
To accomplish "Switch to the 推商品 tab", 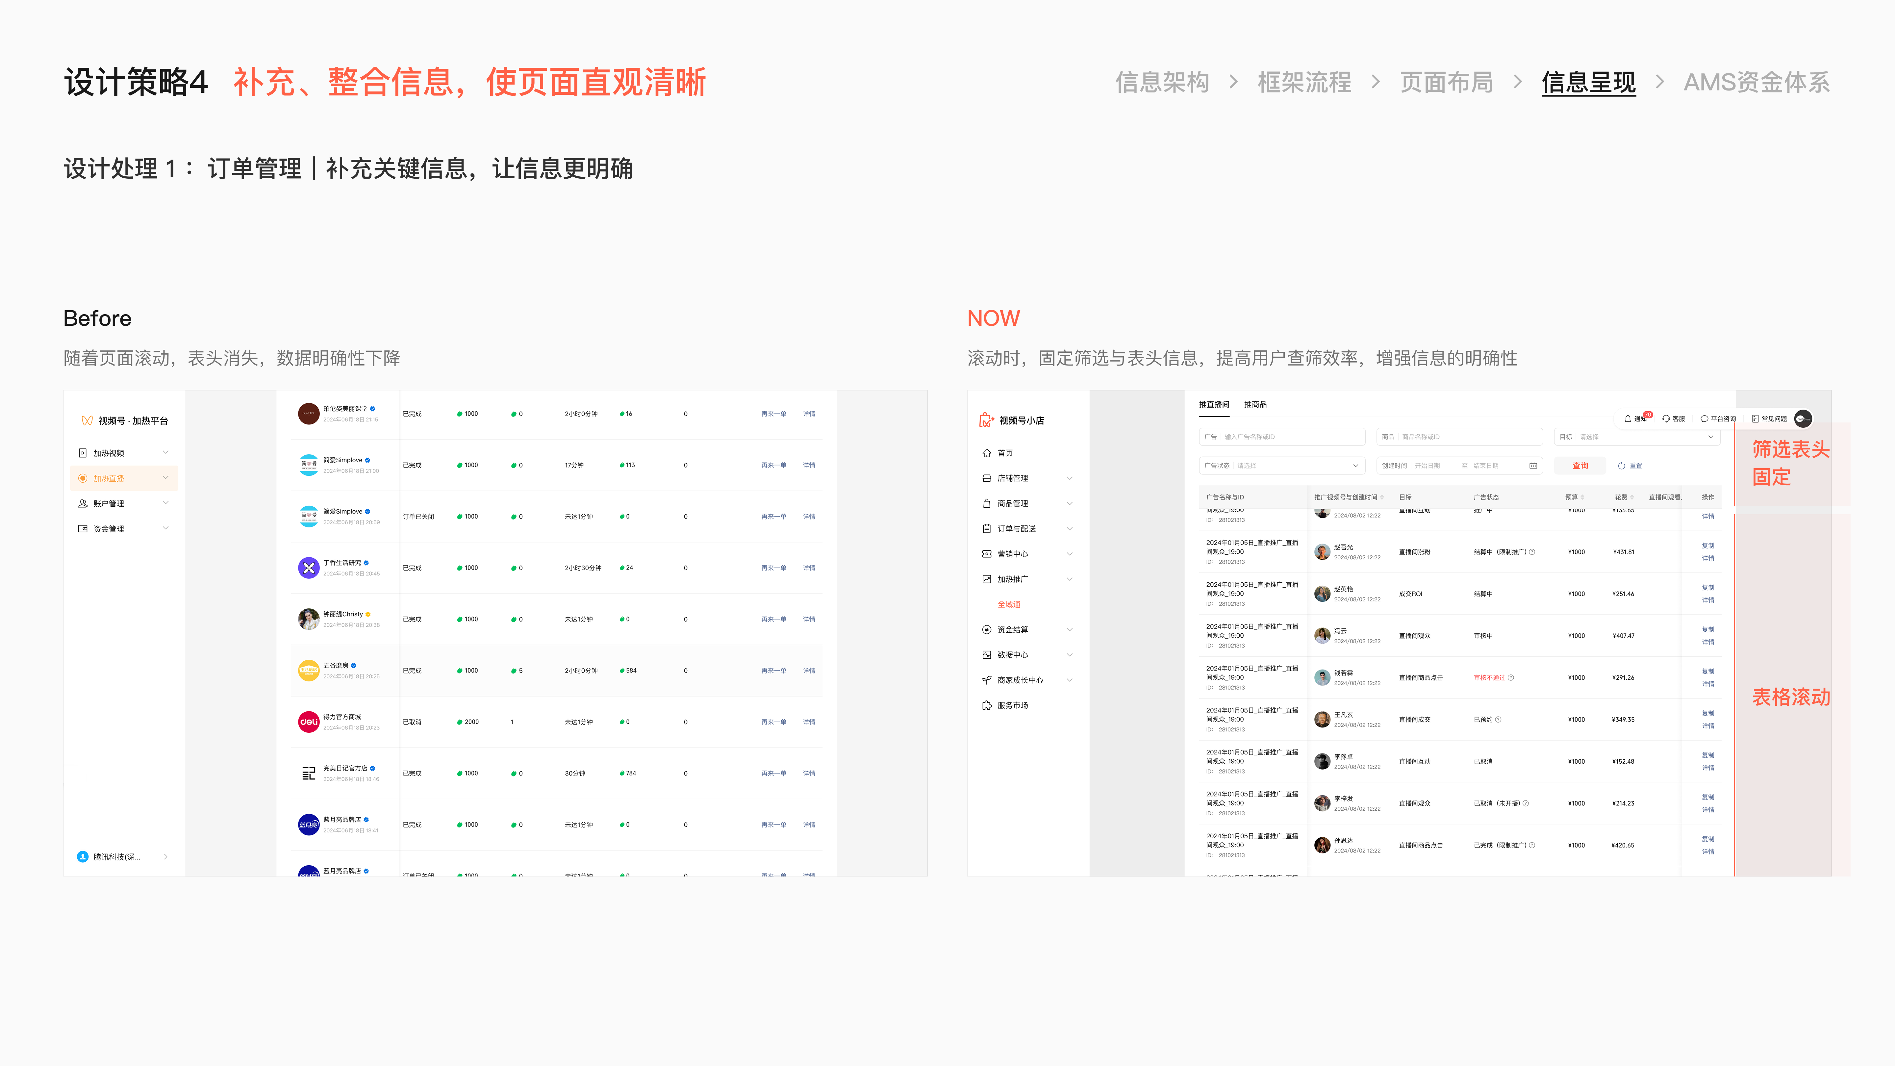I will click(x=1255, y=405).
